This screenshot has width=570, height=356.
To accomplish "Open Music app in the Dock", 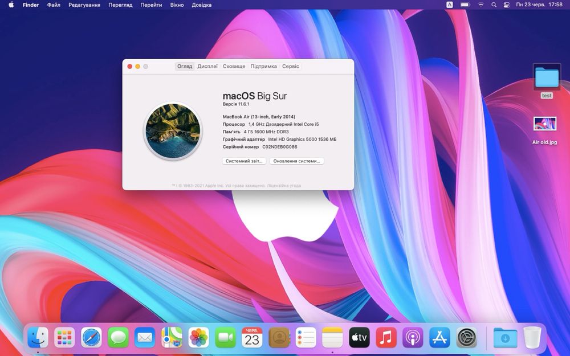I will coord(386,337).
